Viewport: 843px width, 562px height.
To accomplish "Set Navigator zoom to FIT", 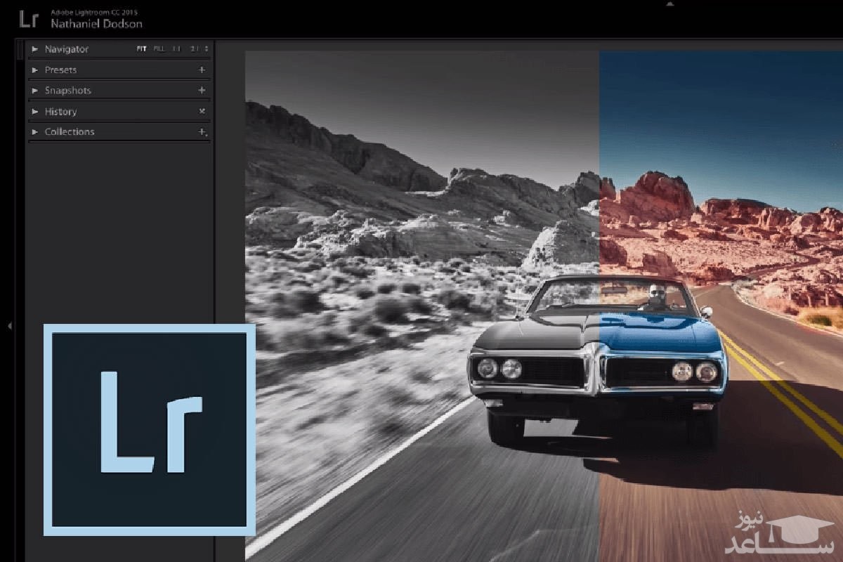I will [141, 49].
